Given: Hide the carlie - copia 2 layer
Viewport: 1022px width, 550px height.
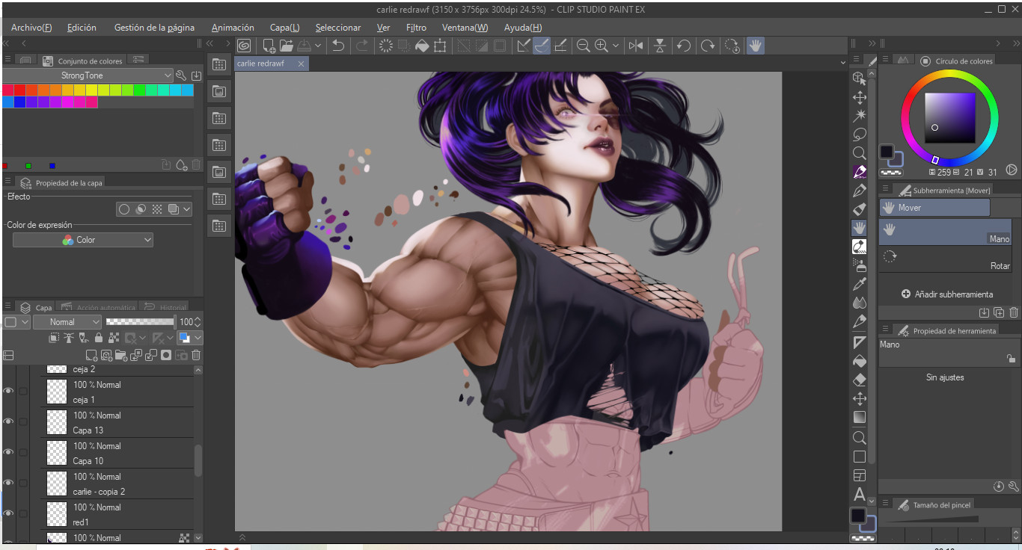Looking at the screenshot, I should point(8,483).
